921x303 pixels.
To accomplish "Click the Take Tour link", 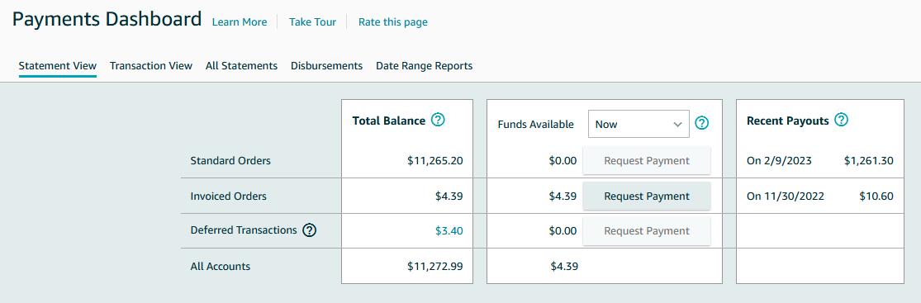I will 312,22.
